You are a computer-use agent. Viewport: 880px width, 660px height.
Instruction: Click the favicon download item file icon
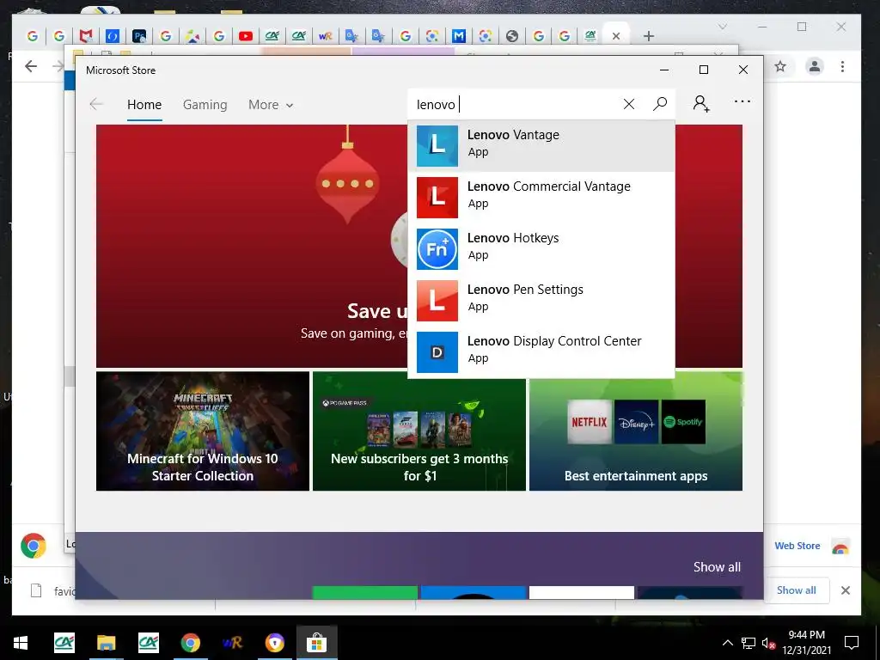(36, 590)
